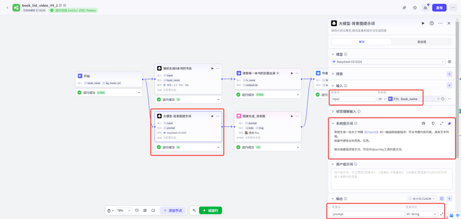Image resolution: width=461 pixels, height=219 pixels.
Task: Open the DeepSeek-V3-0324 model dropdown
Action: [388, 62]
